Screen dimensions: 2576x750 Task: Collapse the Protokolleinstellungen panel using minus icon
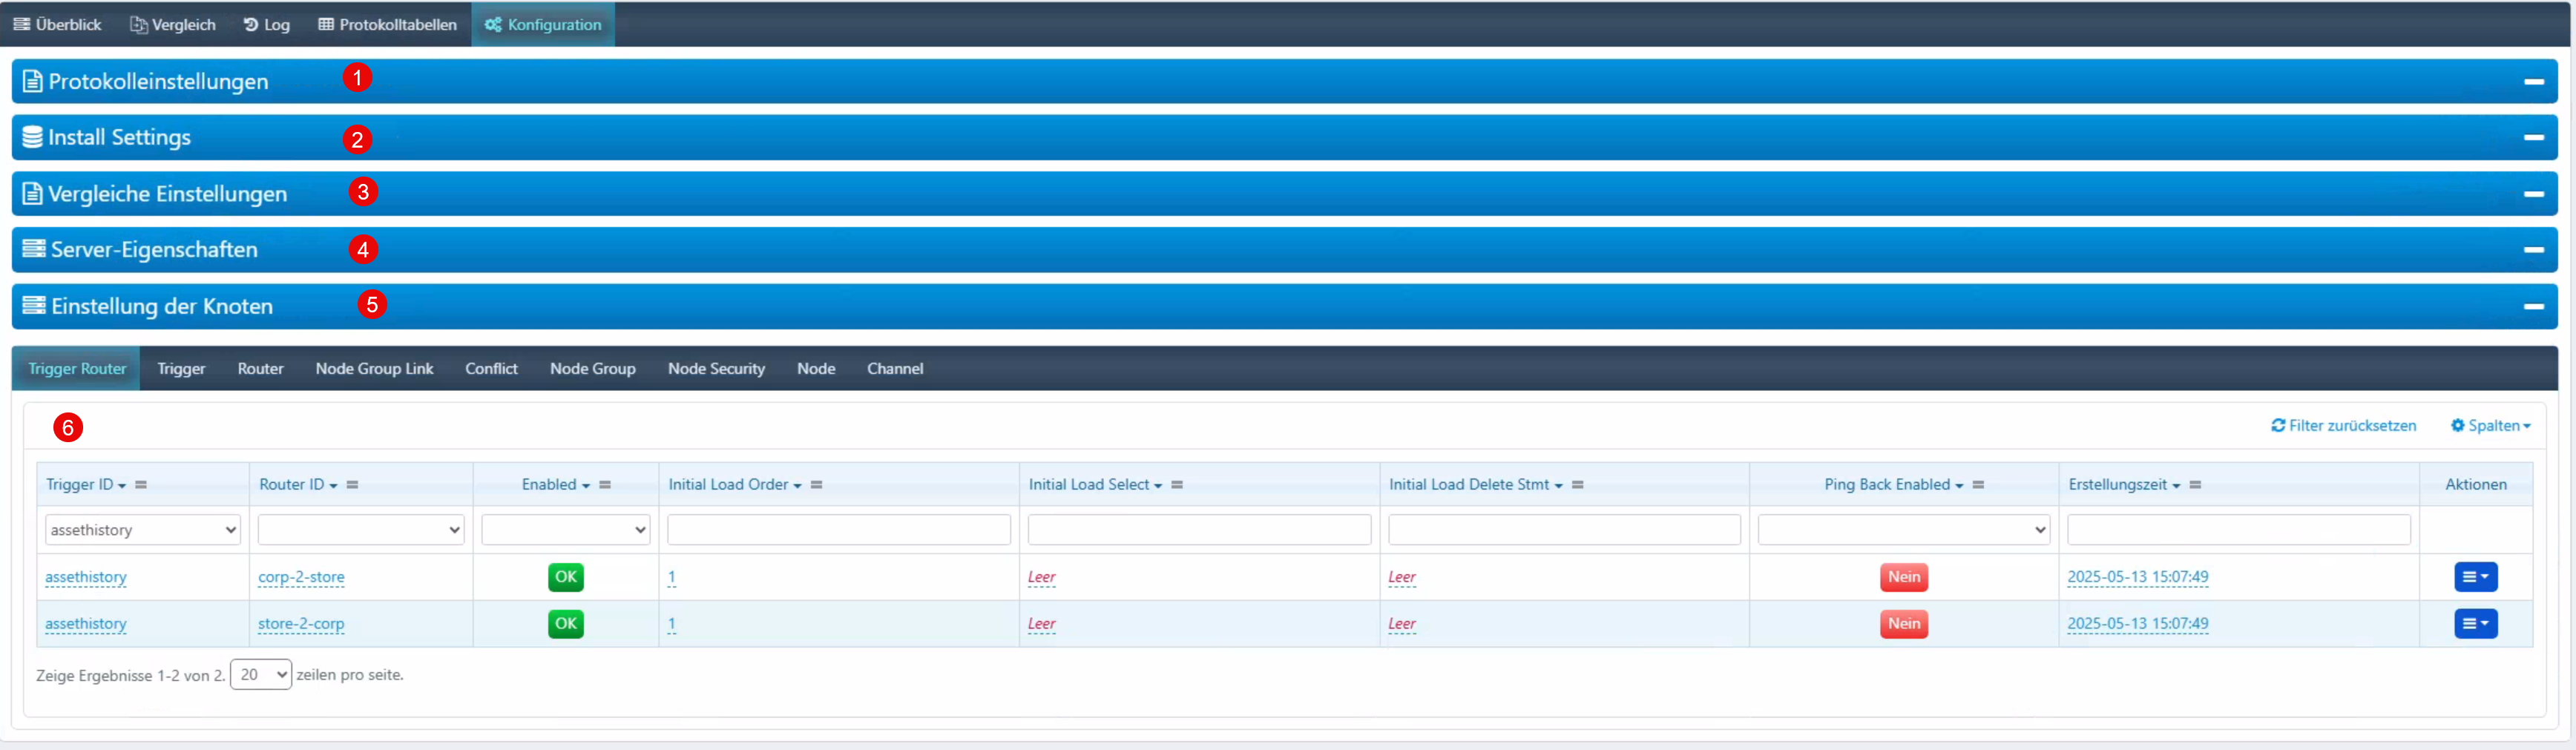coord(2533,81)
